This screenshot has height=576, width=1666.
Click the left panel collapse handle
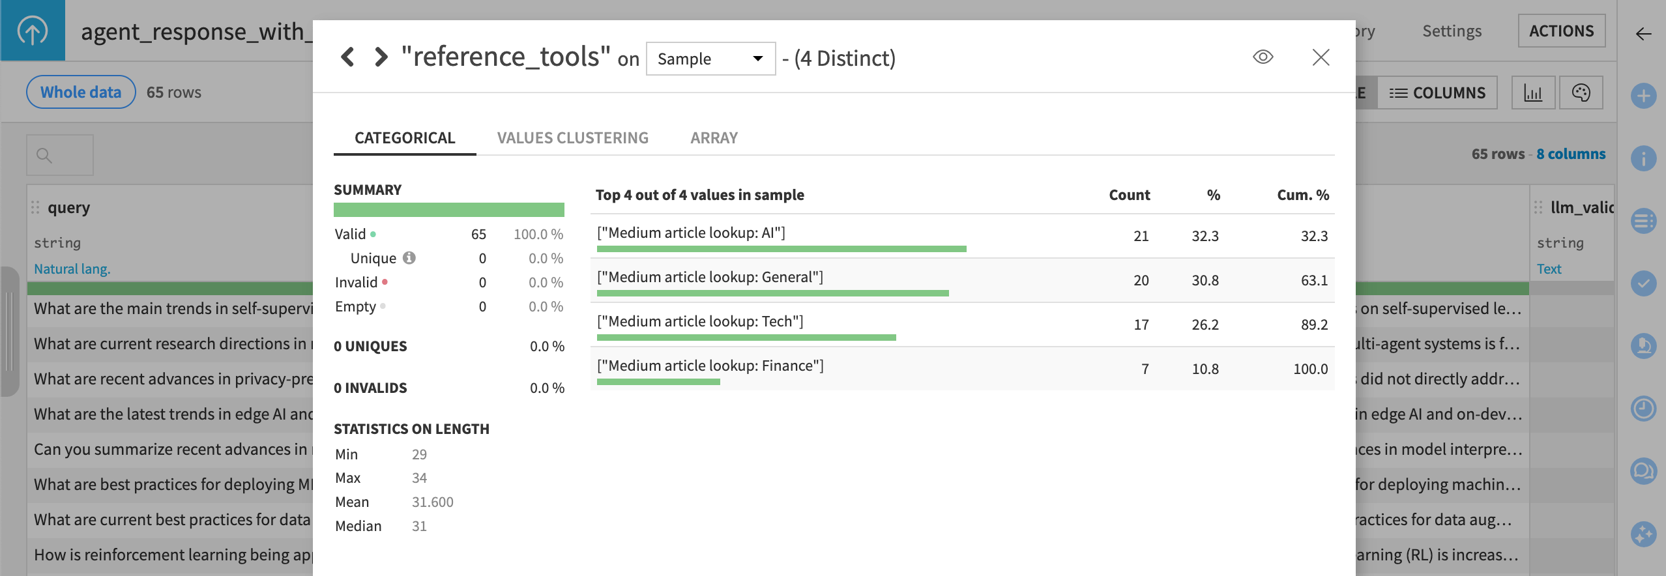tap(9, 332)
